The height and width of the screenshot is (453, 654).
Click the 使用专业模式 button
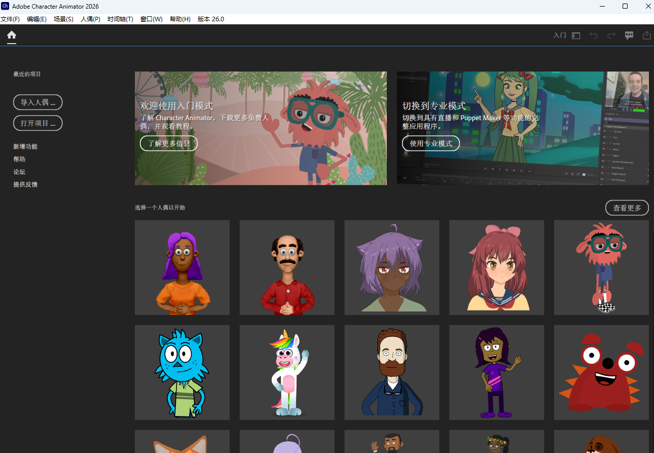(x=431, y=144)
